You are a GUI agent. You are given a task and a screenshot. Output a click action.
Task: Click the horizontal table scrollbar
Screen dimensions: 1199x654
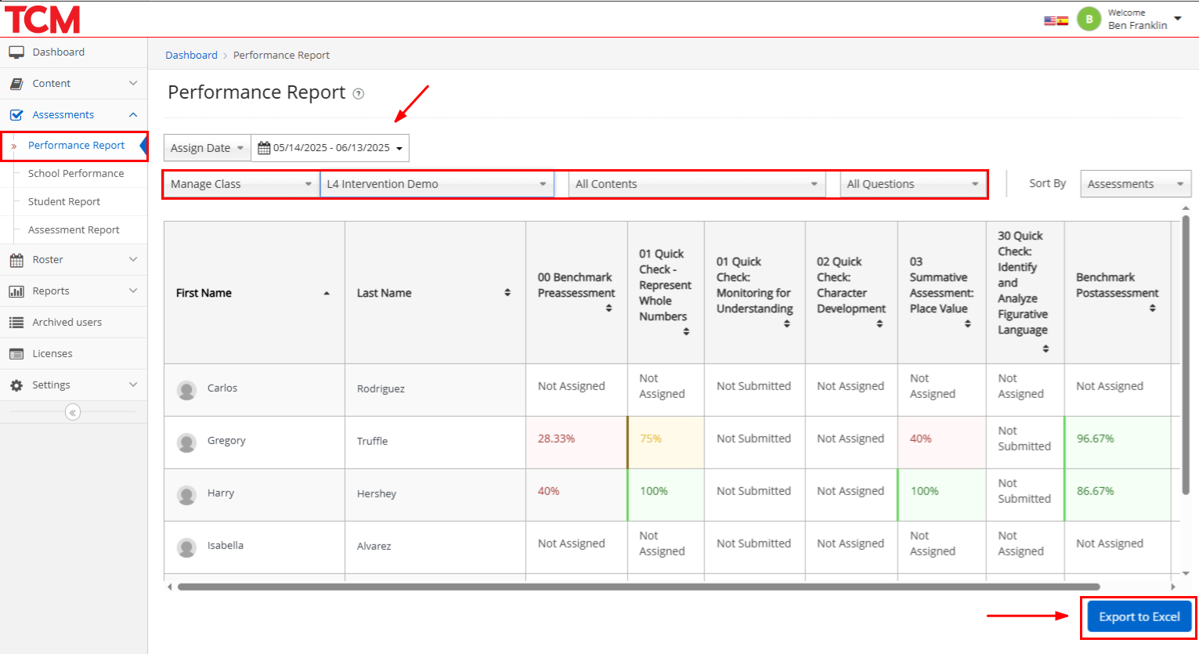638,587
